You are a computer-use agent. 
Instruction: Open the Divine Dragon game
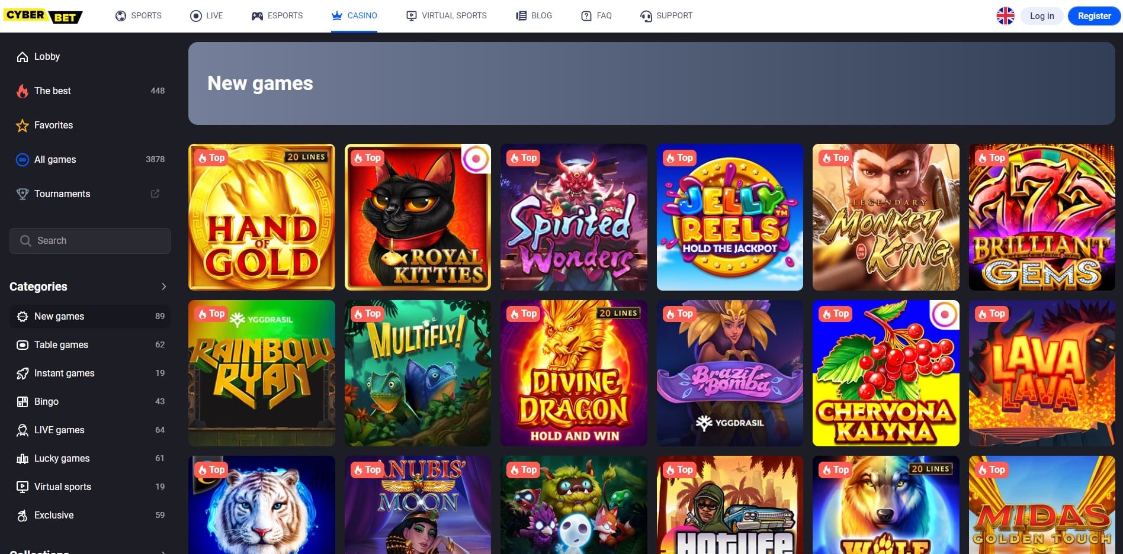(x=574, y=373)
